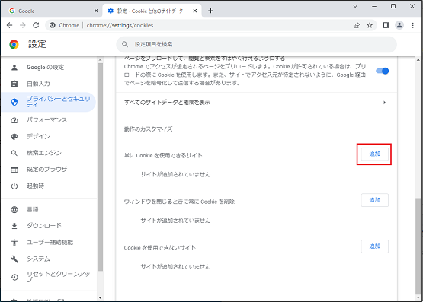Screen dimensions: 423x302
Task: Click the 設定項目を検索 search field
Action: (256, 44)
